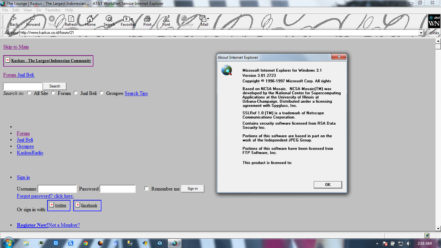Viewport: 441px width, 248px height.
Task: Click the Language toolbar button
Action: [185, 21]
